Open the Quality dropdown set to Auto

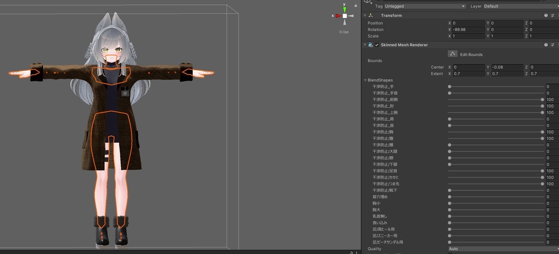(x=503, y=249)
